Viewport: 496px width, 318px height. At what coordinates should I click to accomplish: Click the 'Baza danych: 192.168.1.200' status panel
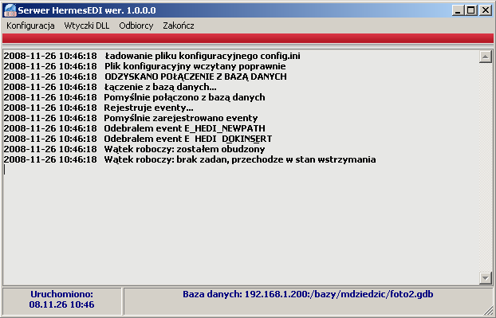[x=308, y=300]
